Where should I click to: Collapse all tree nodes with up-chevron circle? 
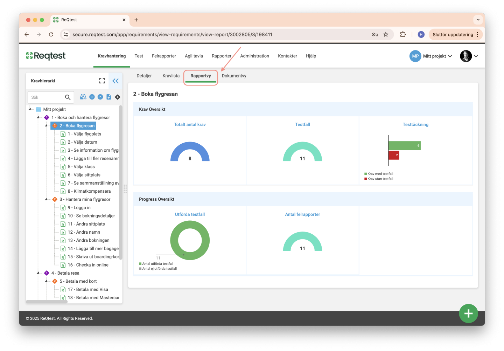[100, 97]
